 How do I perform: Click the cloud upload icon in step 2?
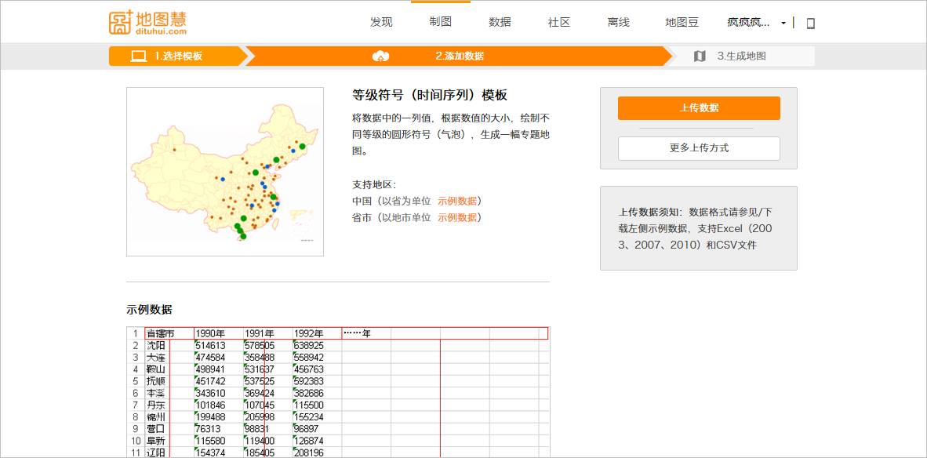click(x=380, y=56)
